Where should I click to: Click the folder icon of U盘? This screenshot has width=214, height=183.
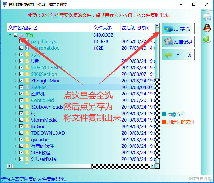coord(27,61)
